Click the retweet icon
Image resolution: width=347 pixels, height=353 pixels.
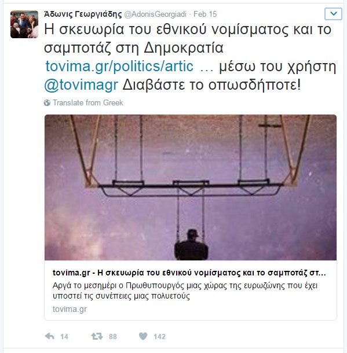(97, 336)
